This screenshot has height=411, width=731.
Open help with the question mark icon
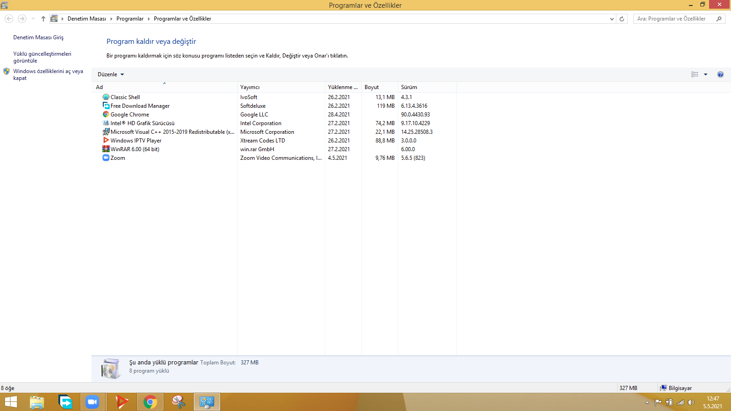point(720,74)
